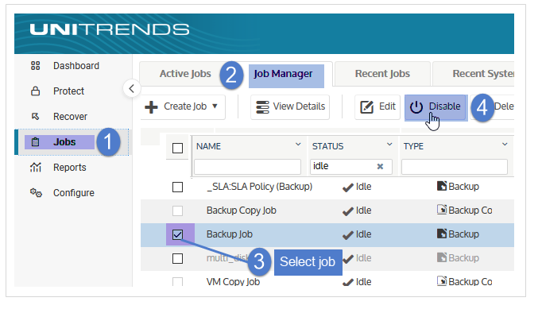
Task: Check the _SLA:SLA Policy (Backup) row checkbox
Action: pos(177,187)
